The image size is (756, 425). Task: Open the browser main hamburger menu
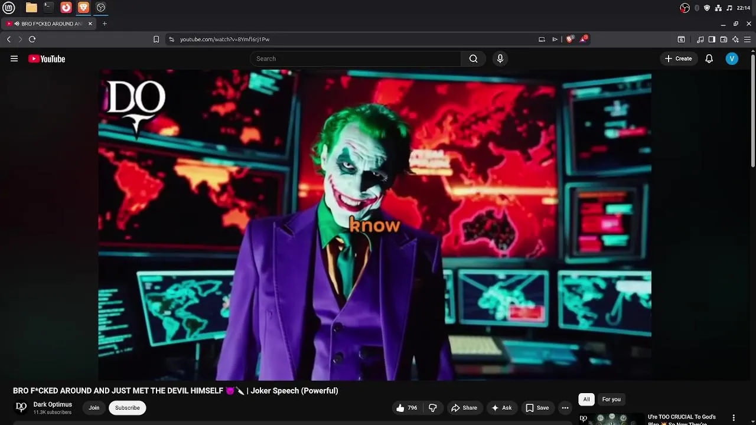coord(748,40)
